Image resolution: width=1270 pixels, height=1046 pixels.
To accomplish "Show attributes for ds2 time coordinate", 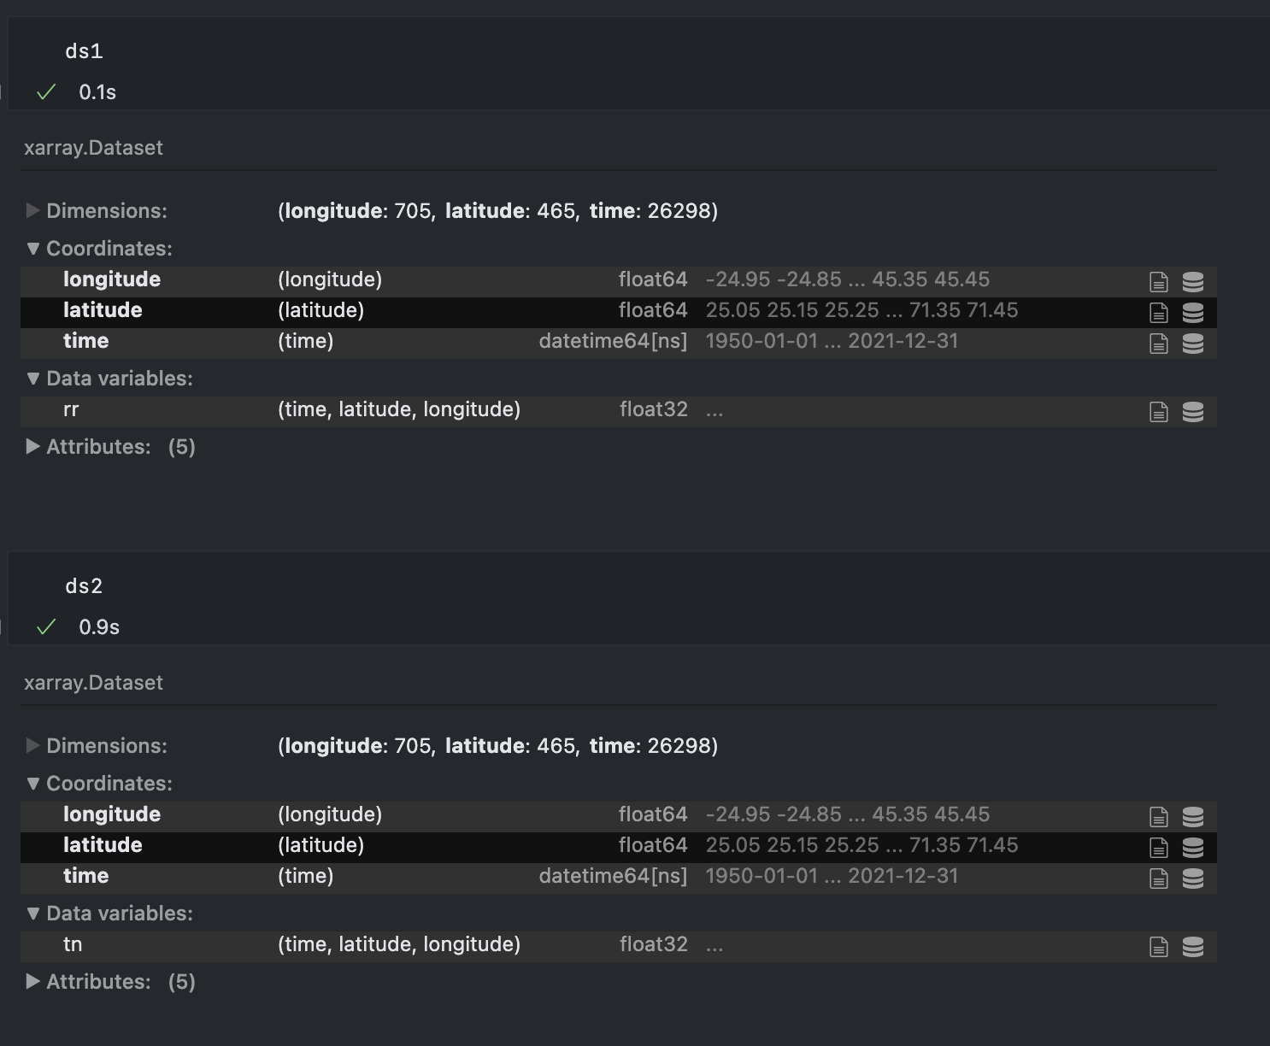I will pos(1159,878).
